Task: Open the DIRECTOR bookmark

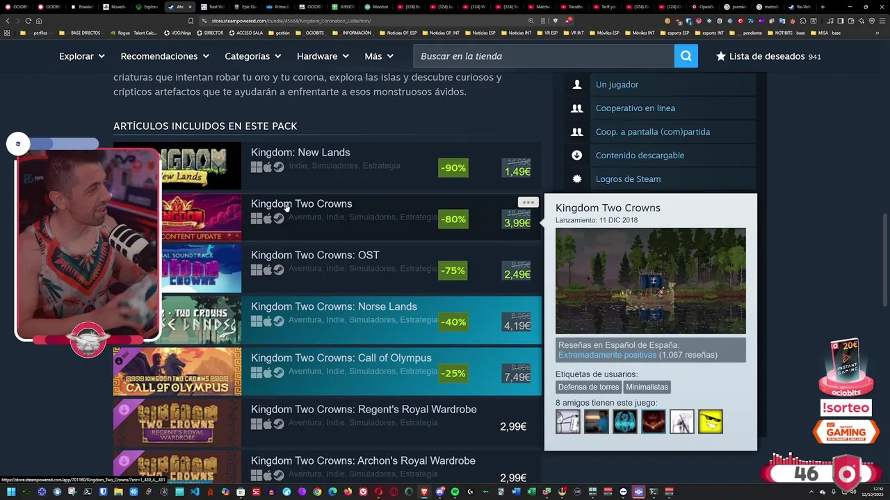Action: (x=210, y=33)
